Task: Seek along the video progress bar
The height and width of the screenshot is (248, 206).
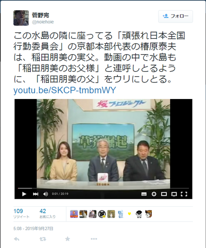Action: [104, 188]
